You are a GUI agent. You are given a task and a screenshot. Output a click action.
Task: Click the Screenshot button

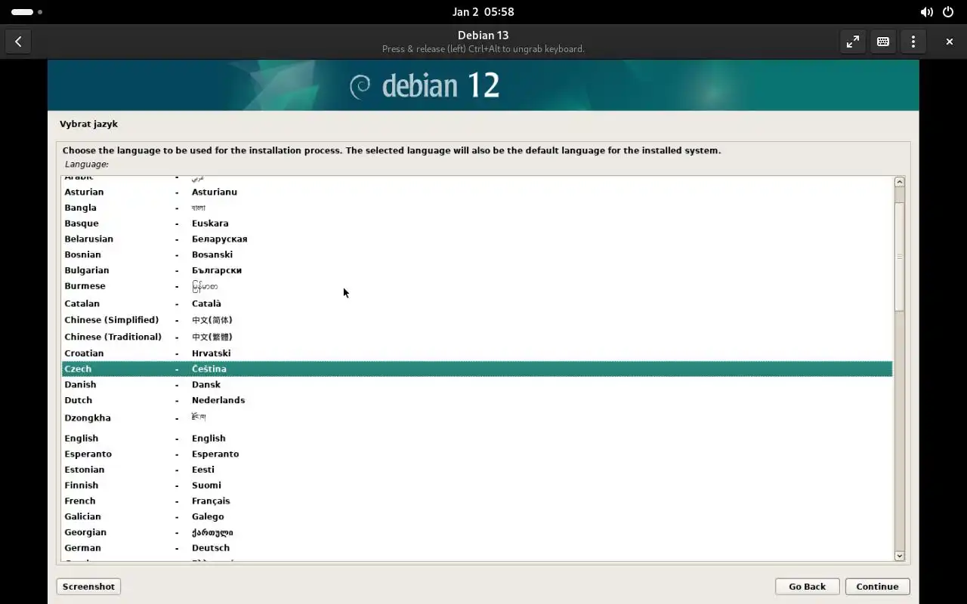[88, 587]
